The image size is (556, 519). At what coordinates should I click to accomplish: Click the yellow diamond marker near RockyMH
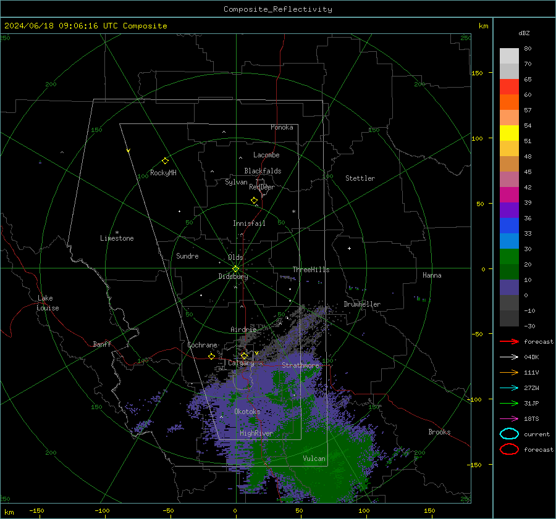[165, 161]
